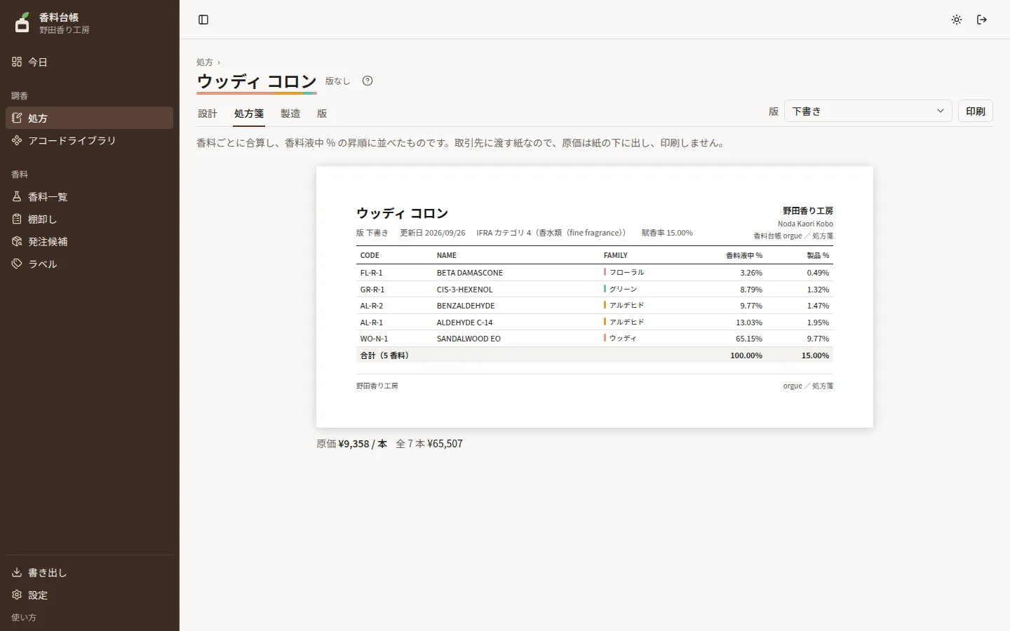Click the FL-R-1 code cell
Viewport: 1010px width, 631px height.
[372, 273]
